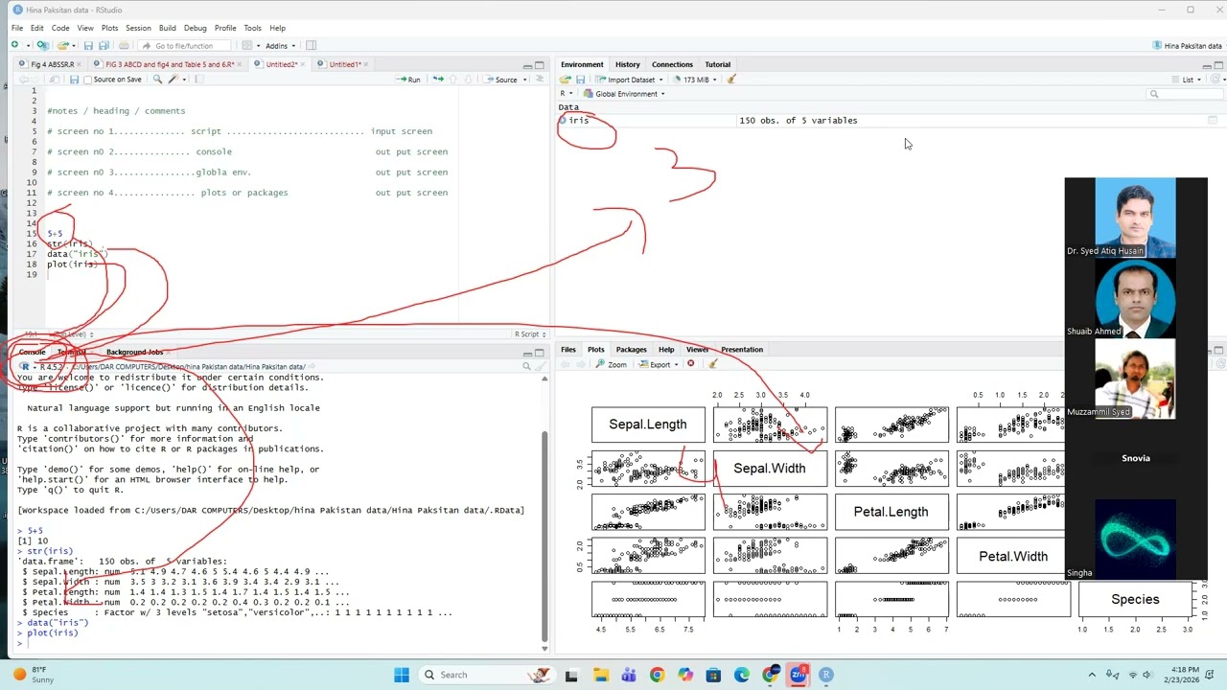Viewport: 1227px width, 690px height.
Task: Open the Plots menu in menu bar
Action: click(109, 28)
